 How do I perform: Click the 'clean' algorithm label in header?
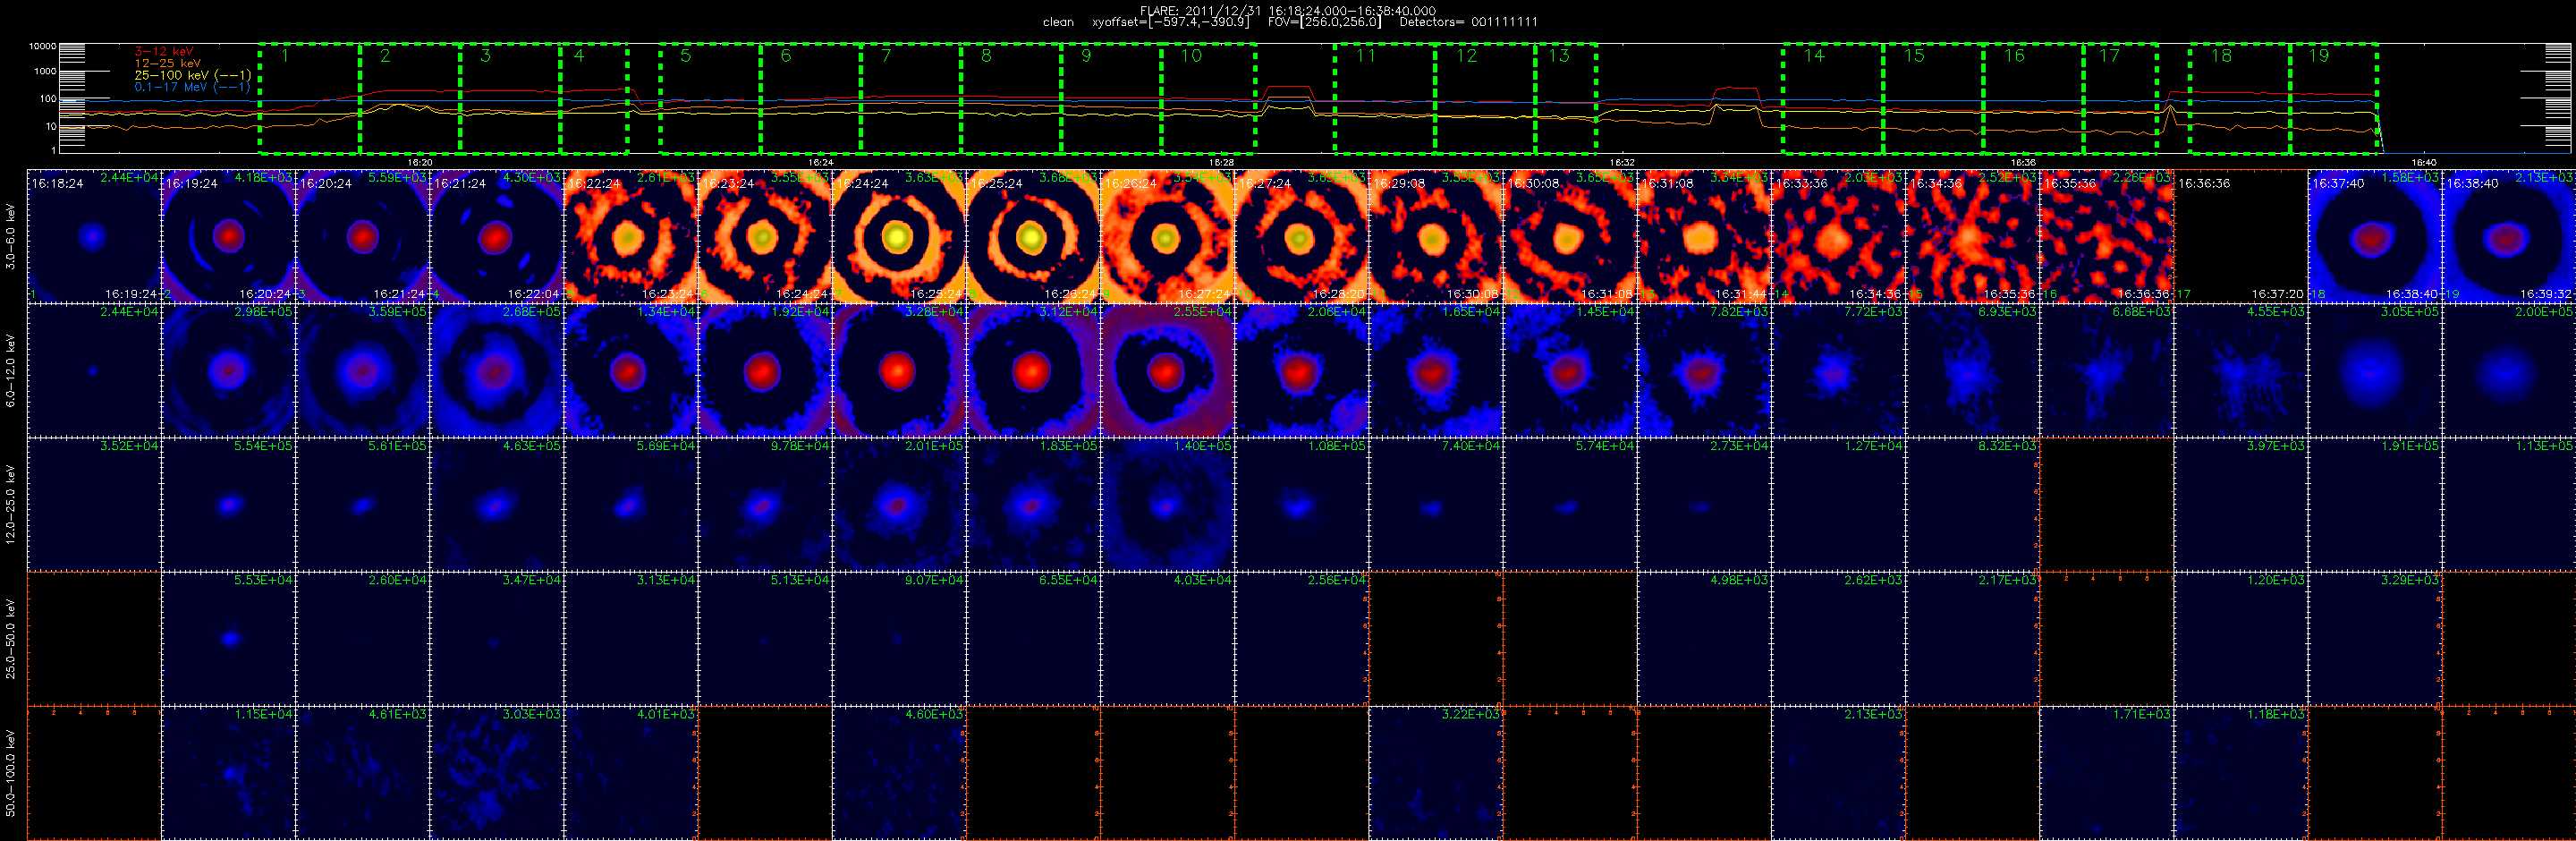[x=1058, y=22]
